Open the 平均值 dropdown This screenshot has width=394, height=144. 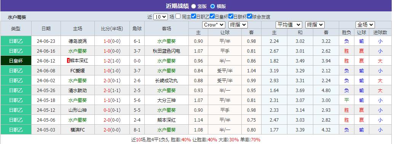coord(289,25)
